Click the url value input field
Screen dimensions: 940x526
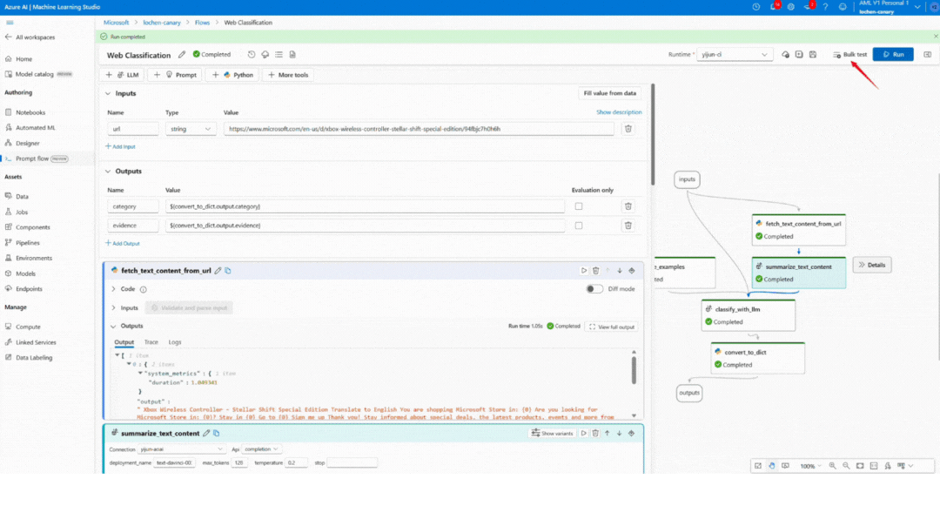[419, 129]
